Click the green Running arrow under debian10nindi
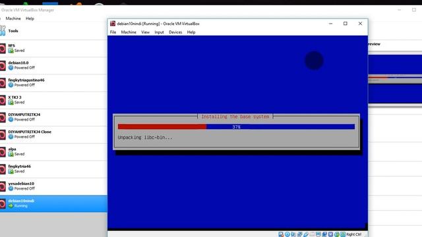This screenshot has width=422, height=237. pos(11,206)
